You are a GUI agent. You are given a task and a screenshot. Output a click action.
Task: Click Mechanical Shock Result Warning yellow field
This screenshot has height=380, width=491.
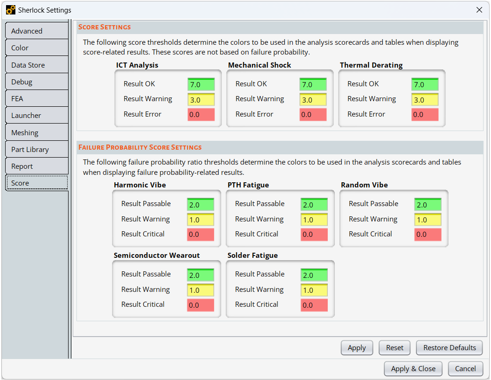coord(313,99)
